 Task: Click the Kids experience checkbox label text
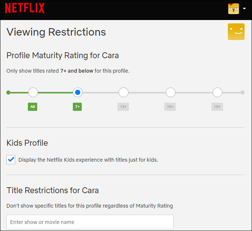(88, 160)
